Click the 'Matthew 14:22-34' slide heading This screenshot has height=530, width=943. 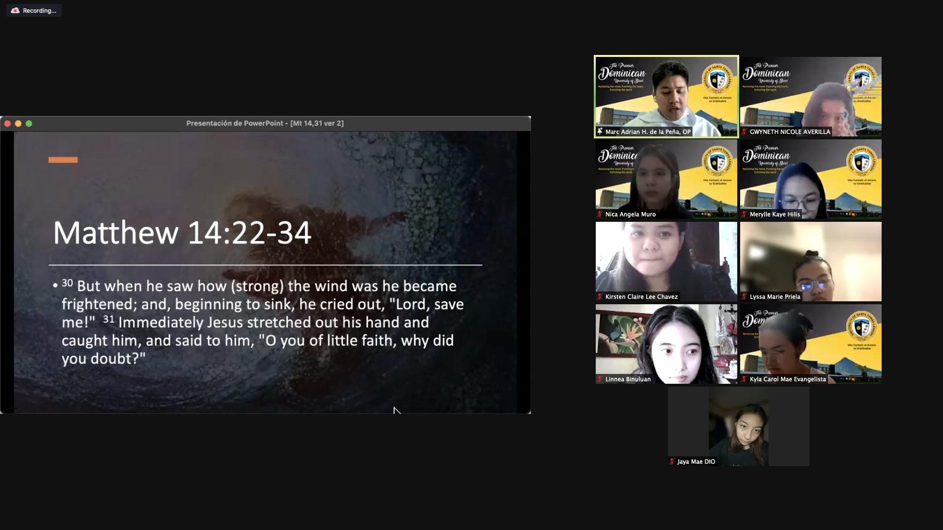click(x=182, y=233)
